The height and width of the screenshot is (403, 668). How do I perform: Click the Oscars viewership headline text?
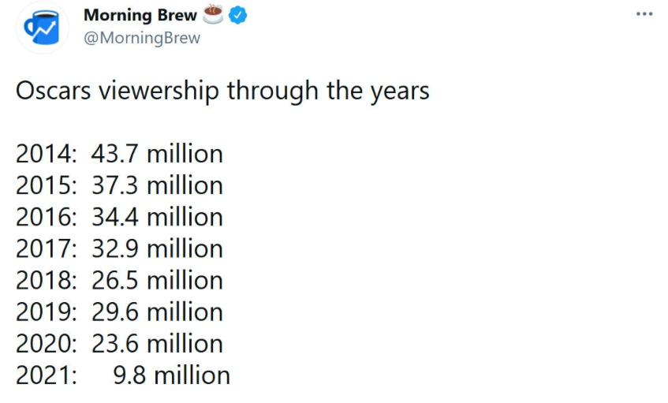click(x=222, y=91)
